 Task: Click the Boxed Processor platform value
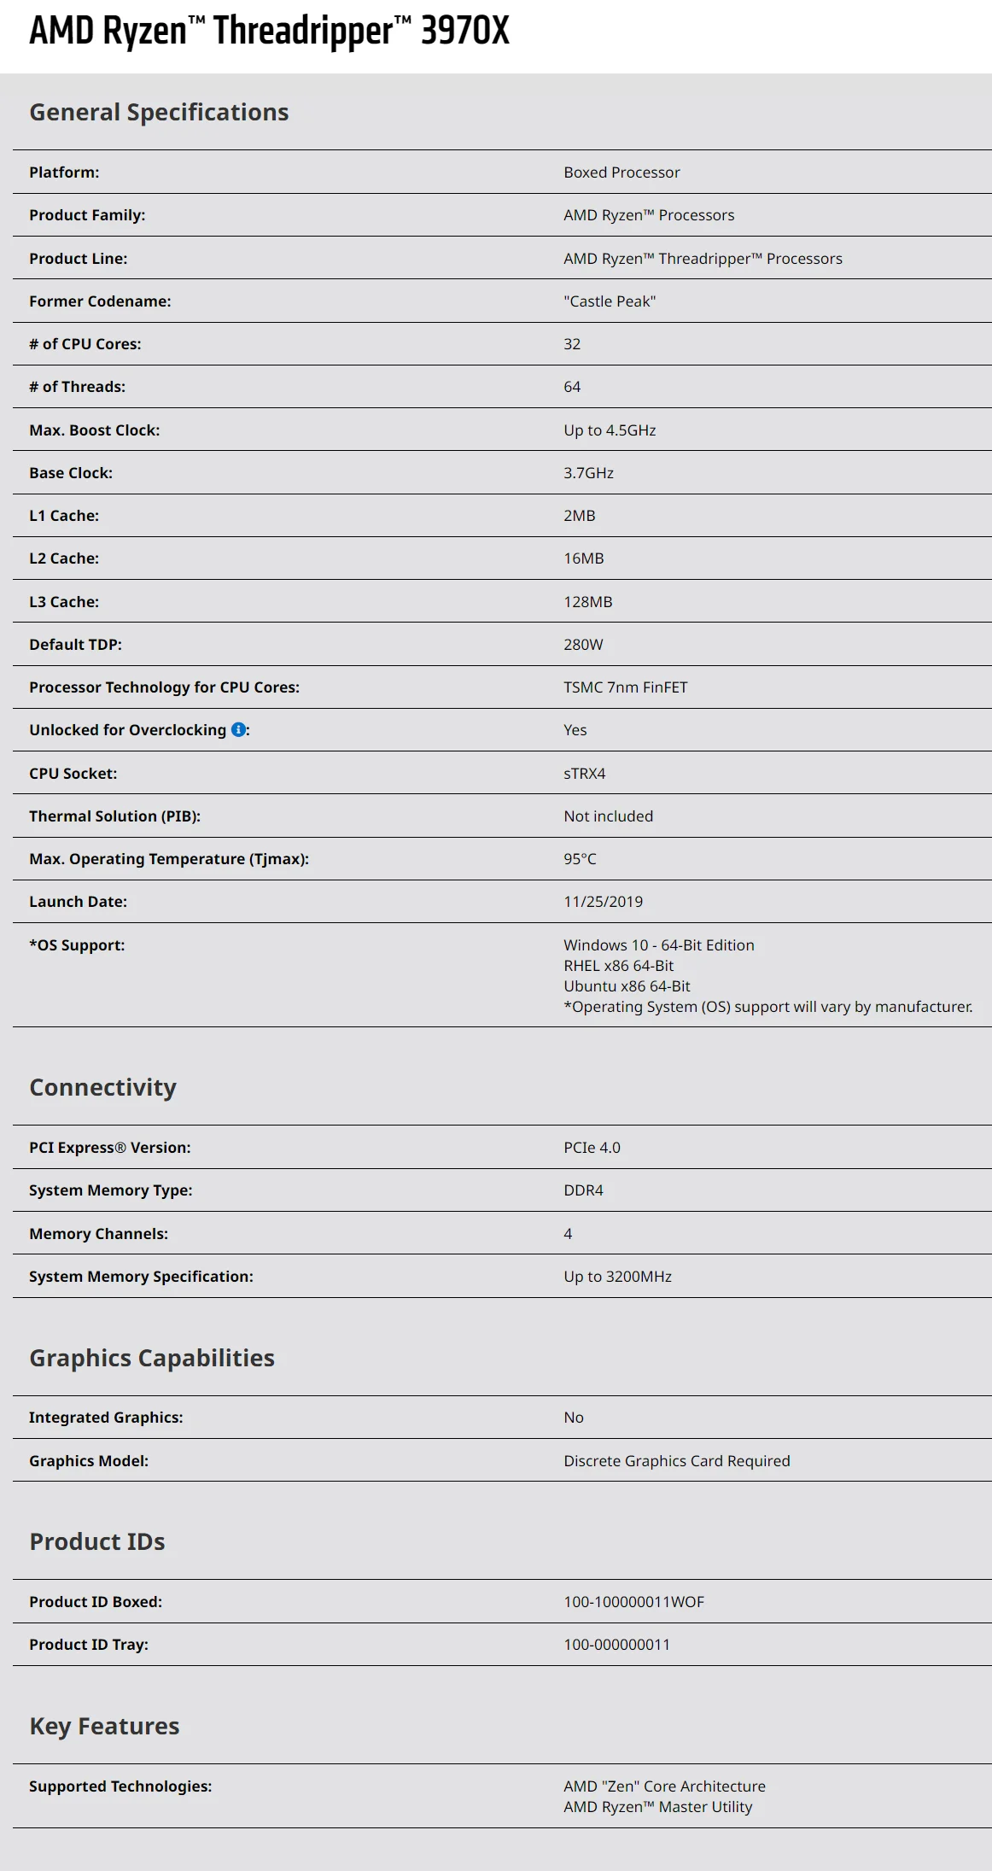pyautogui.click(x=621, y=172)
